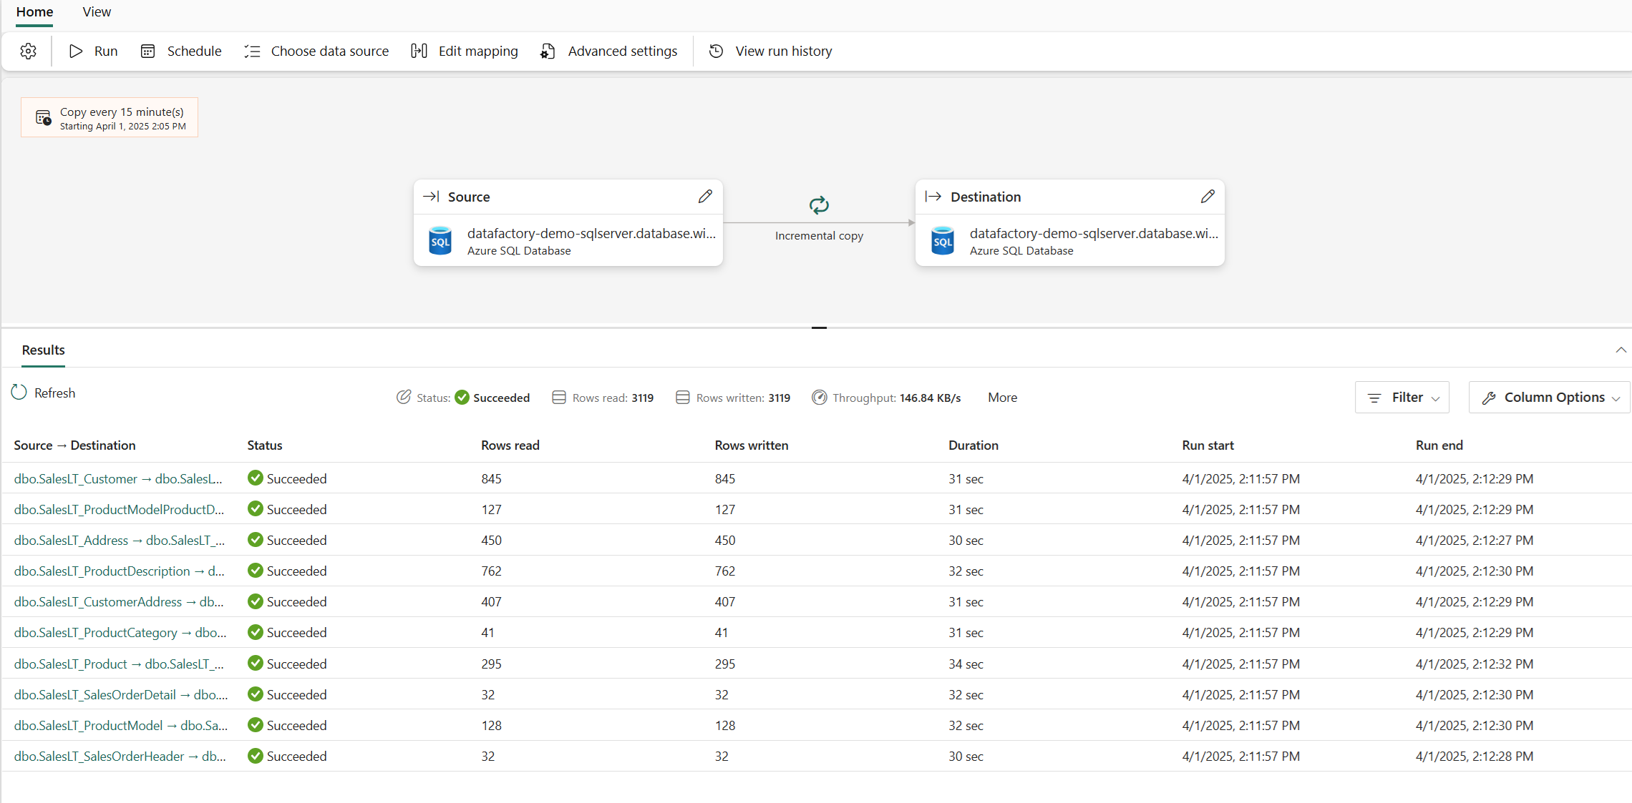1632x803 pixels.
Task: Click the settings gear icon
Action: coord(29,51)
